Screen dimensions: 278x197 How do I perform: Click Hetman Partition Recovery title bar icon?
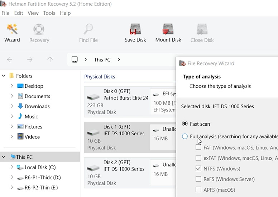(x=3, y=4)
